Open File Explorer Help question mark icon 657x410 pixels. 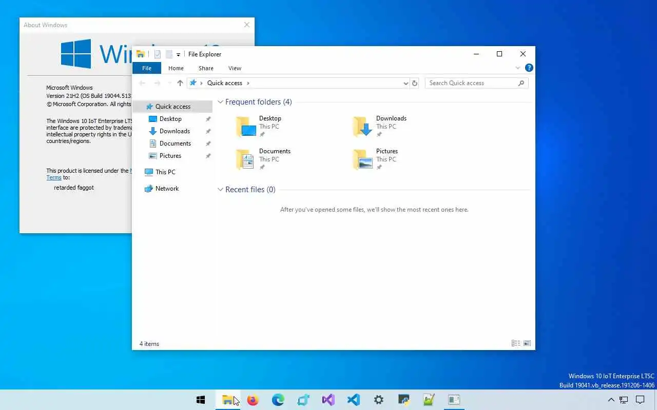[529, 68]
